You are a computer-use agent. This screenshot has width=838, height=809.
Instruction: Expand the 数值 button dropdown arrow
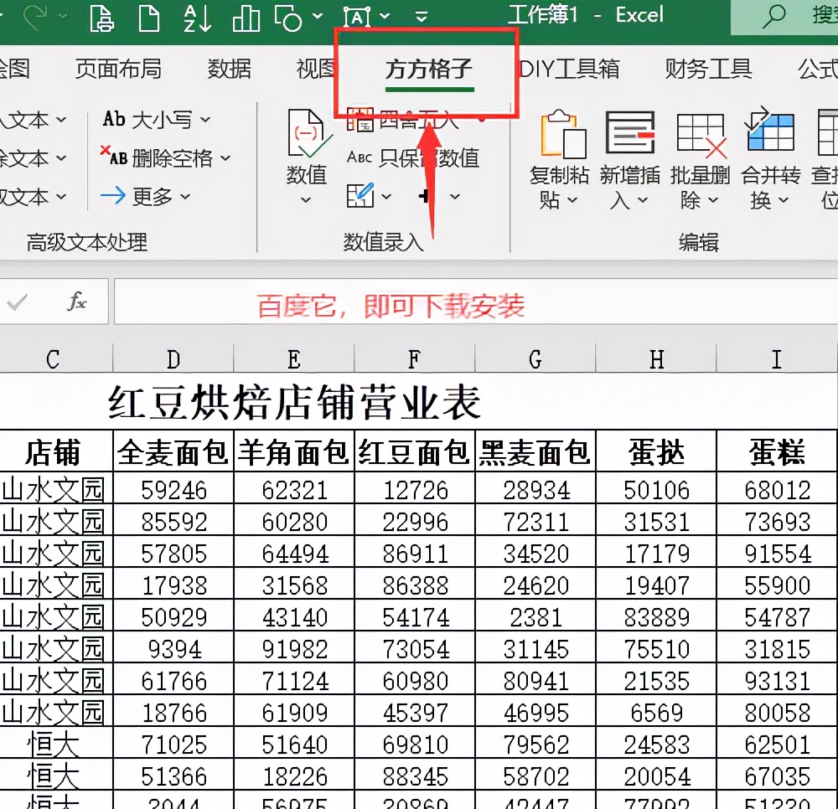[x=306, y=200]
